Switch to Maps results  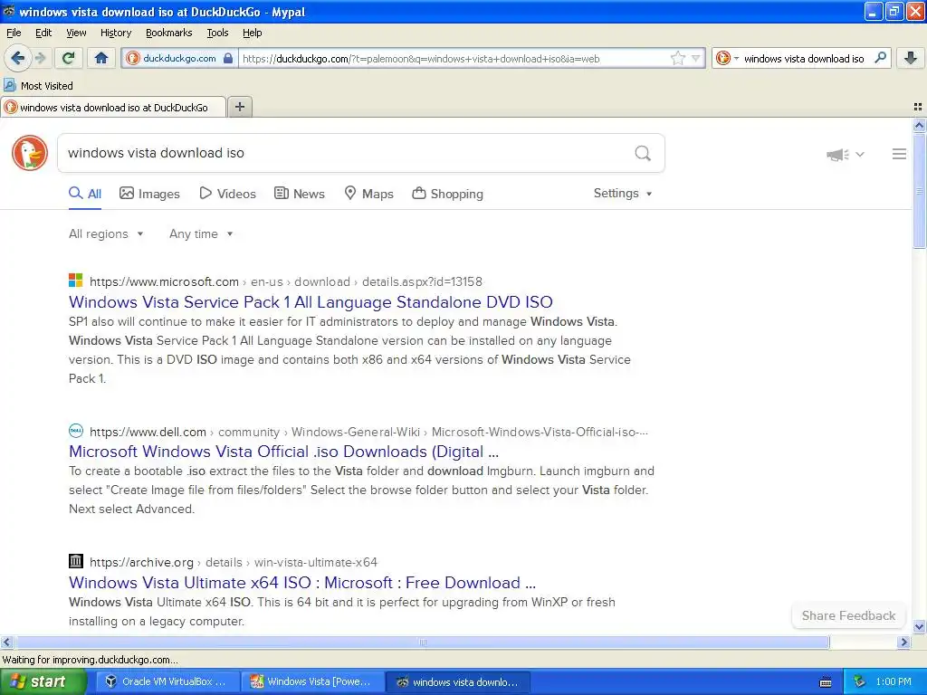(369, 194)
